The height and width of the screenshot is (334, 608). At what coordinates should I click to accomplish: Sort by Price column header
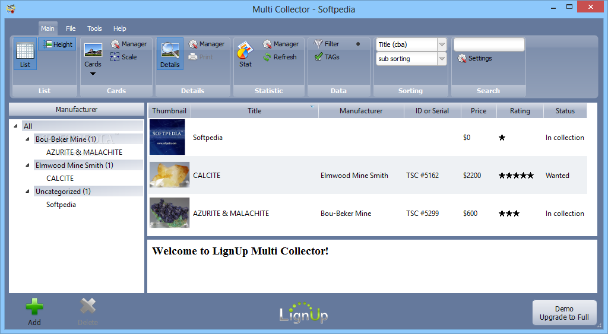point(479,111)
